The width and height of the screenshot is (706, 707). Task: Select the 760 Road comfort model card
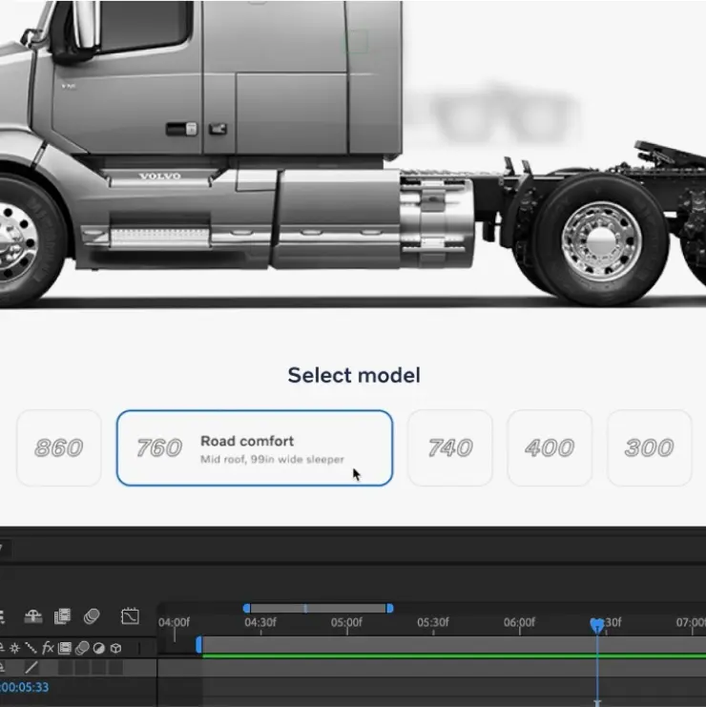click(x=255, y=447)
